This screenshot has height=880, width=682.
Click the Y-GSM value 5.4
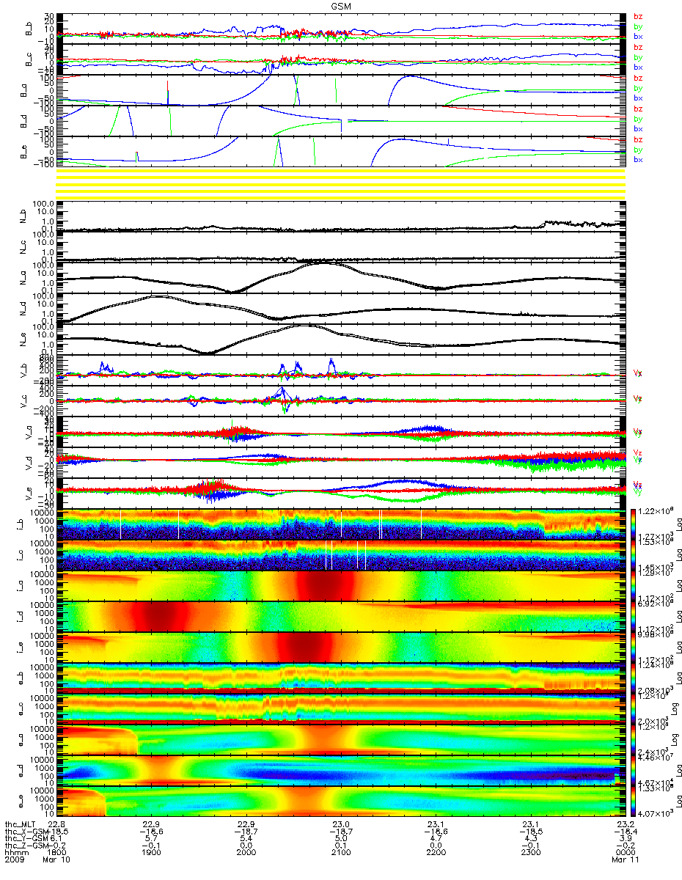(246, 839)
